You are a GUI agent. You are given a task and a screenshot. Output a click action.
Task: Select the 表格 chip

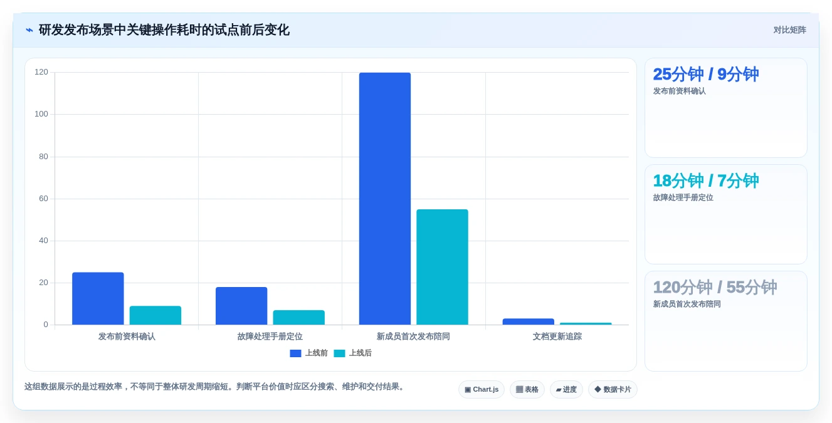pos(527,390)
